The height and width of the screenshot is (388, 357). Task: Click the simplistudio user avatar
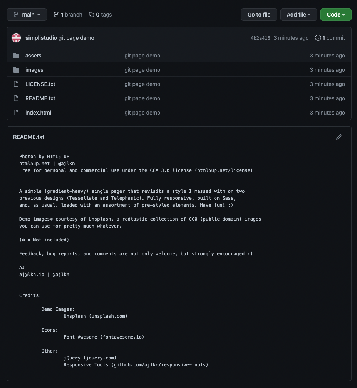(16, 38)
